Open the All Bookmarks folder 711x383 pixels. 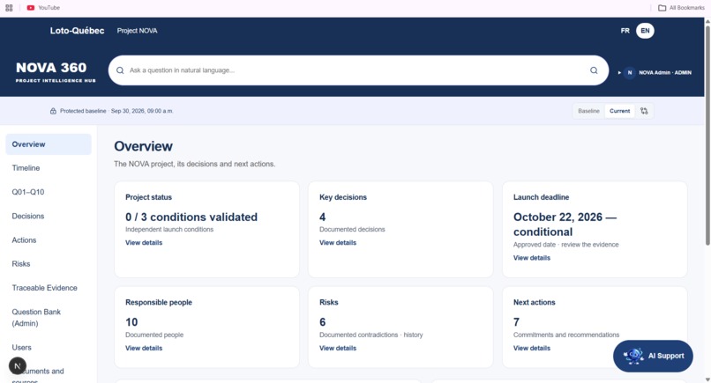tap(681, 8)
